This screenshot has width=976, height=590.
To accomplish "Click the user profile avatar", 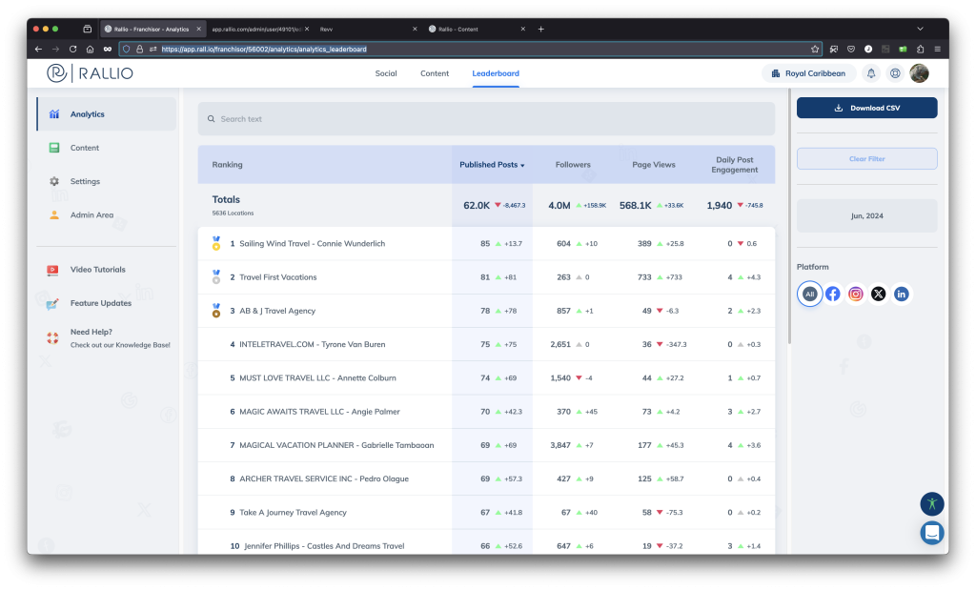I will pyautogui.click(x=919, y=73).
